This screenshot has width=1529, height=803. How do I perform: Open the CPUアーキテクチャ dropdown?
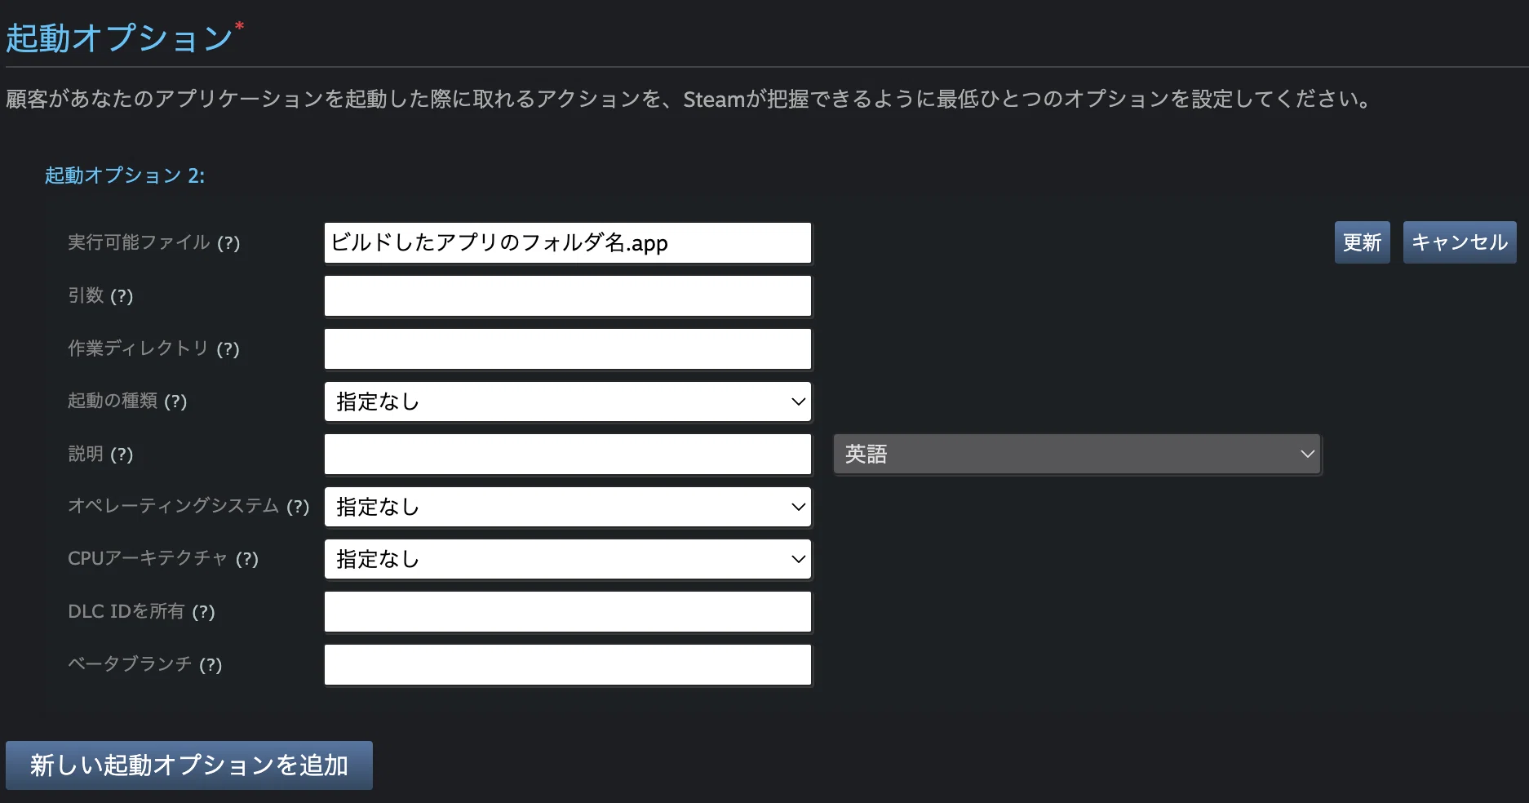(x=568, y=559)
